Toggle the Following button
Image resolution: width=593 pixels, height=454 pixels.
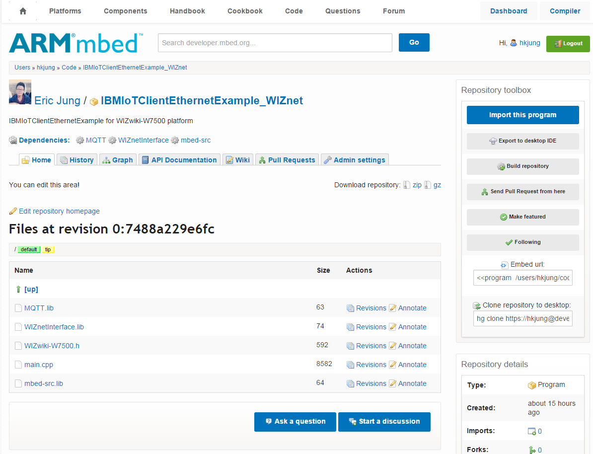522,242
